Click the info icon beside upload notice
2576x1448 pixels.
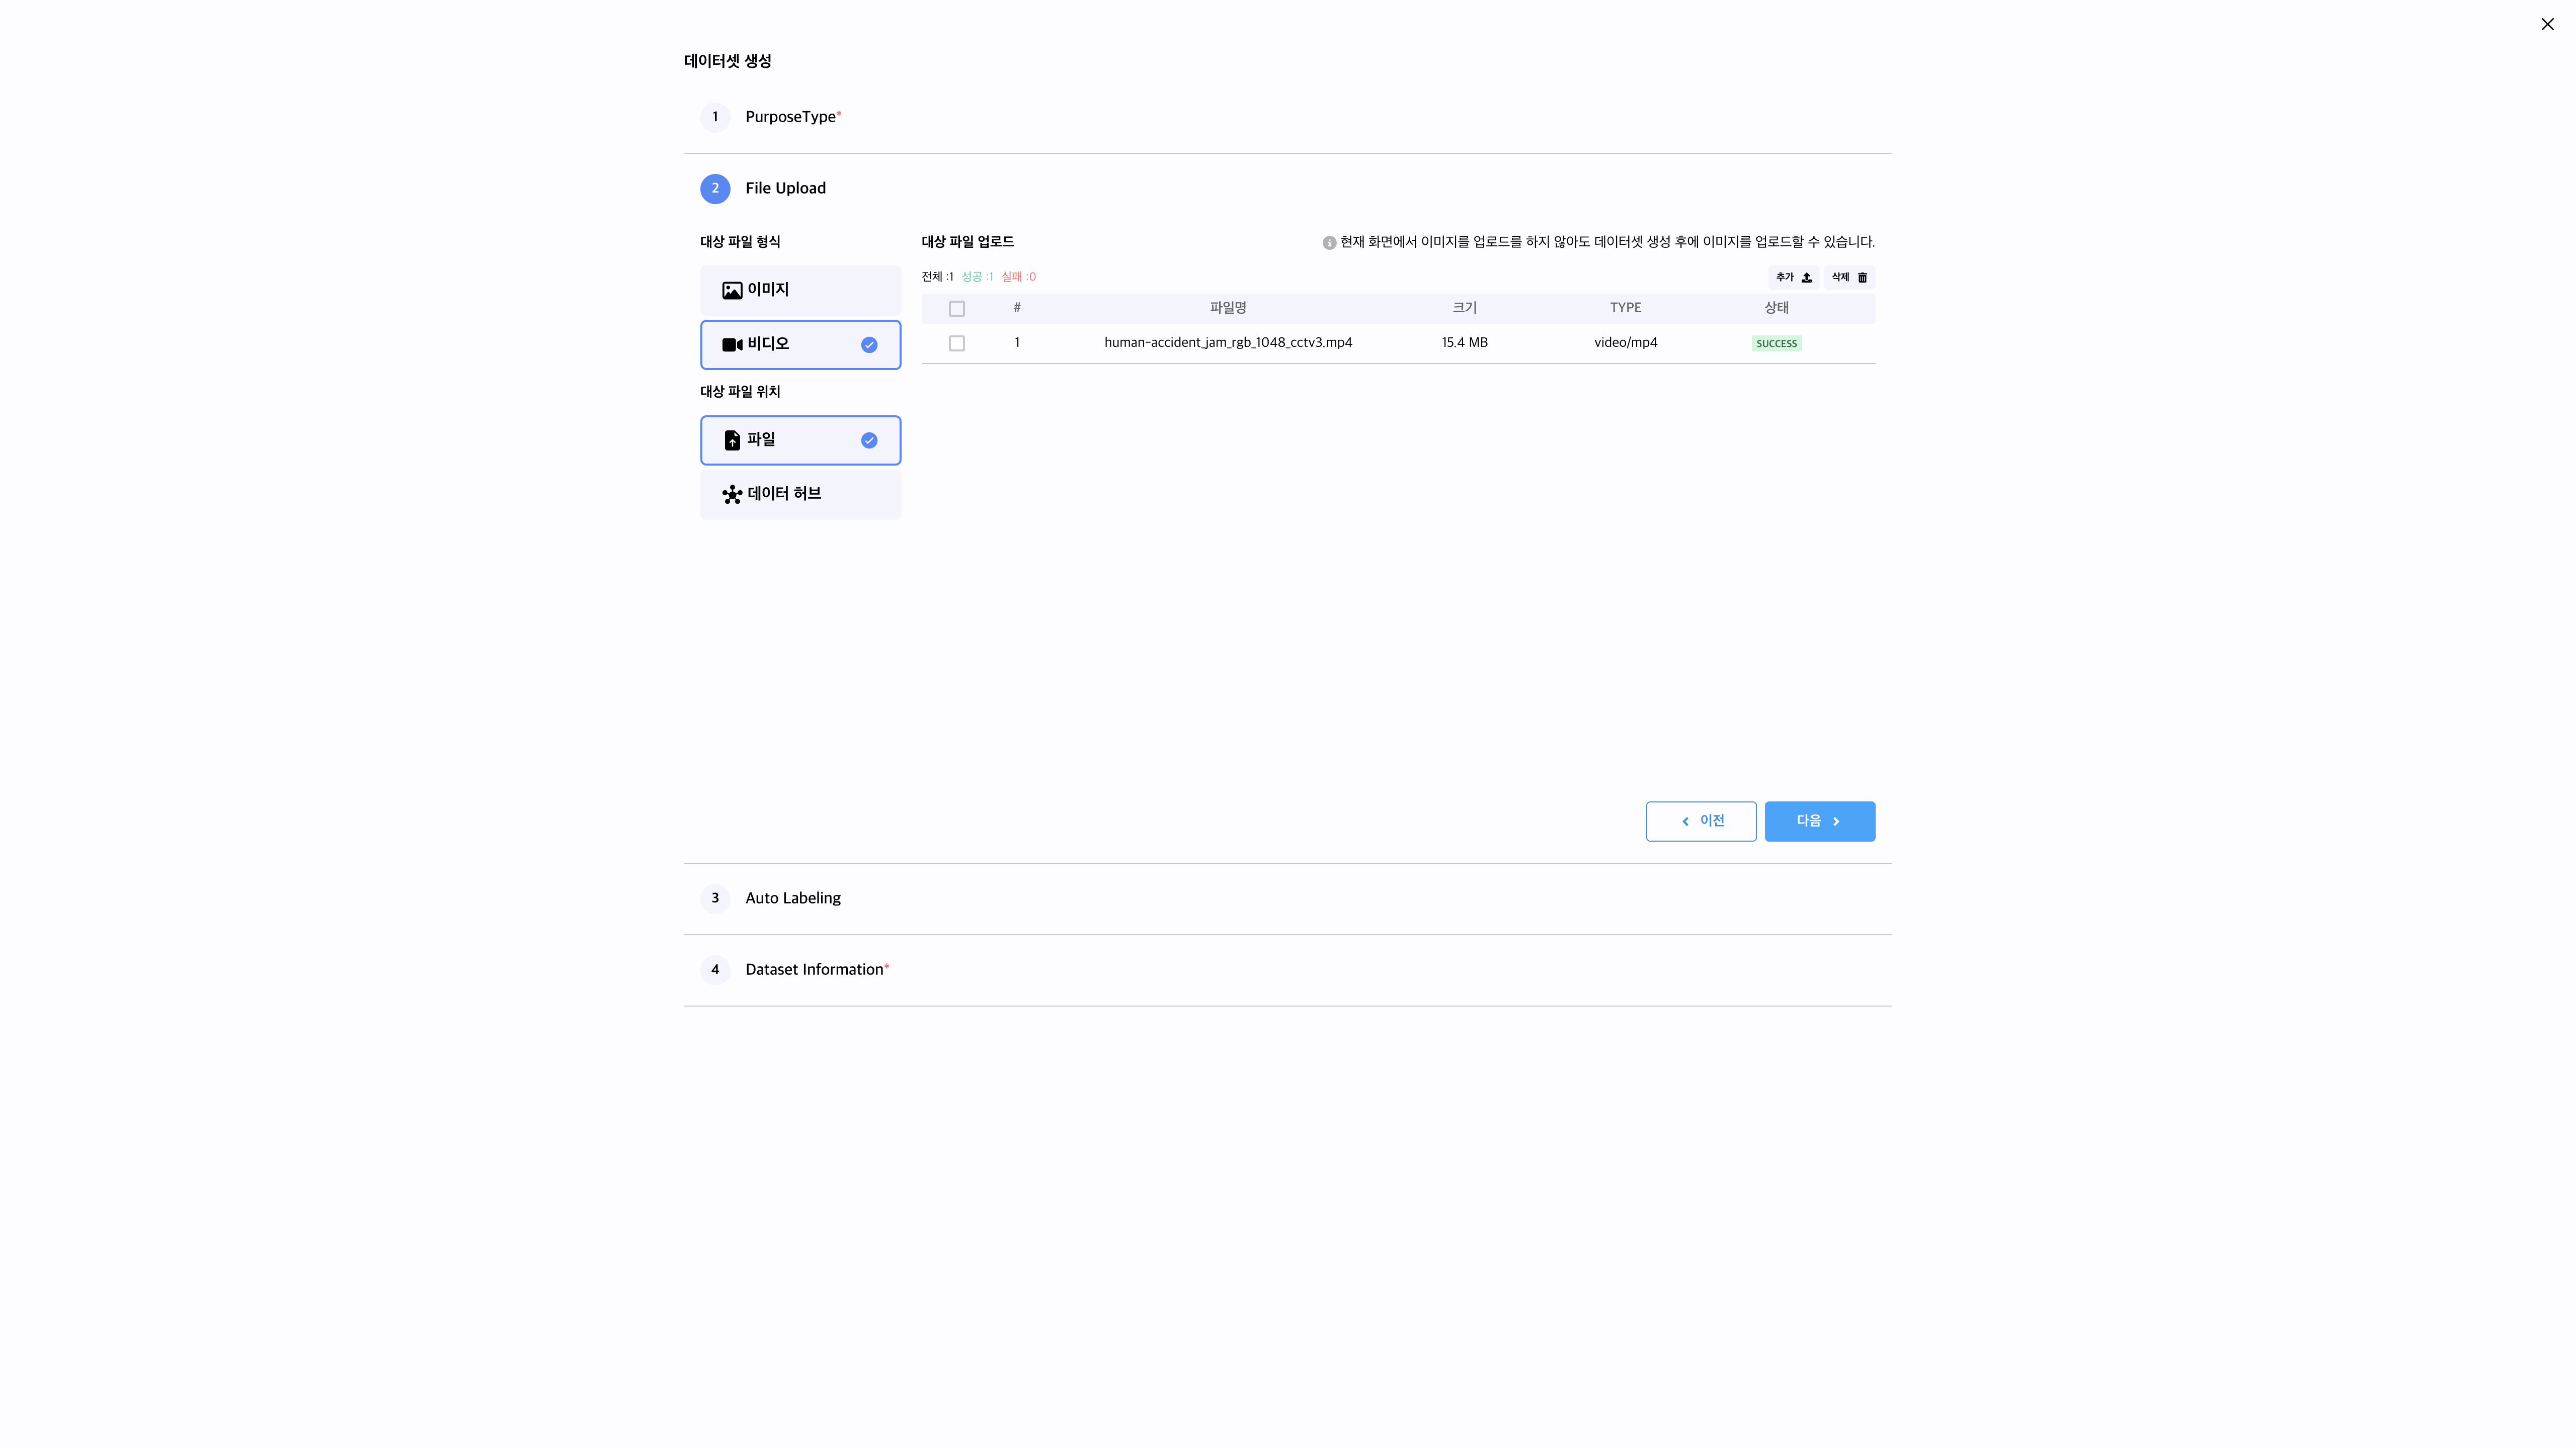coord(1329,243)
